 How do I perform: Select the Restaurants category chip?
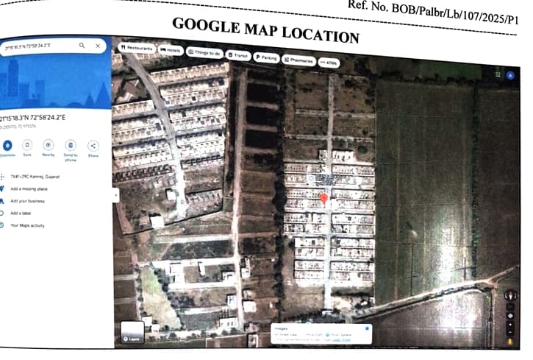pos(137,48)
